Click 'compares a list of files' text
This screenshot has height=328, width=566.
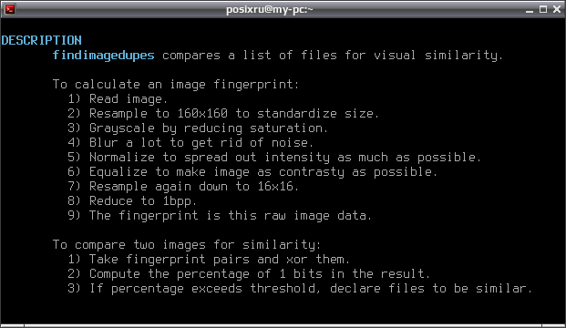pyautogui.click(x=250, y=56)
